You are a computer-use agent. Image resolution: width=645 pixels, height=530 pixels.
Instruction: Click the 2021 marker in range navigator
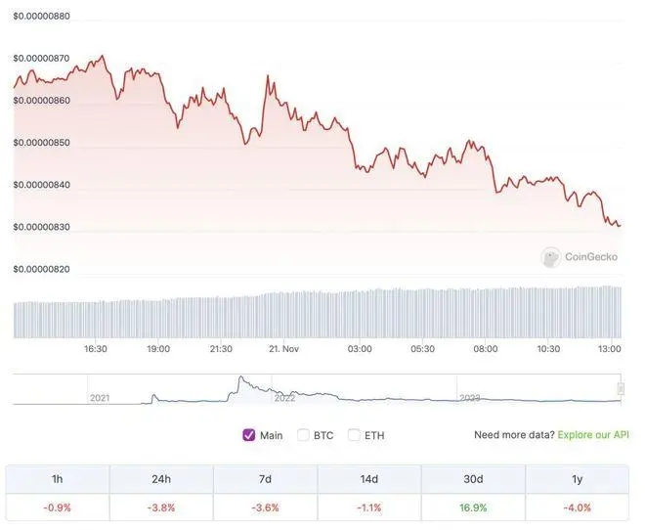coord(100,398)
